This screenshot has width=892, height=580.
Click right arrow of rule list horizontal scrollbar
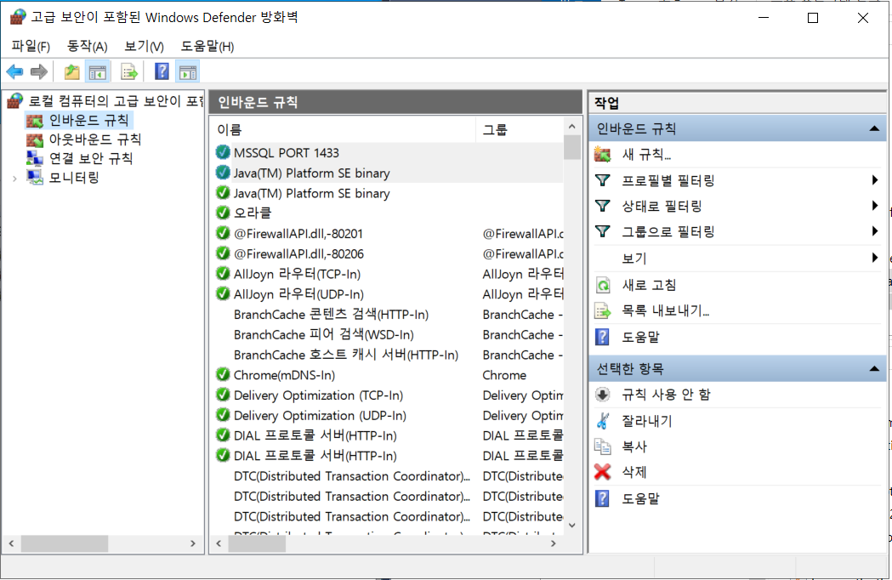point(553,543)
